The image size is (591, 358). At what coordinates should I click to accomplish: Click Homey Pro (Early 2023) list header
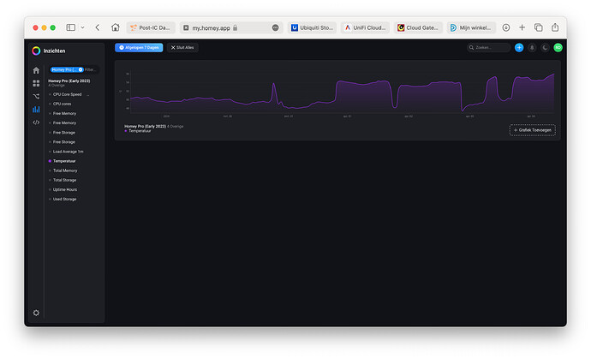69,81
